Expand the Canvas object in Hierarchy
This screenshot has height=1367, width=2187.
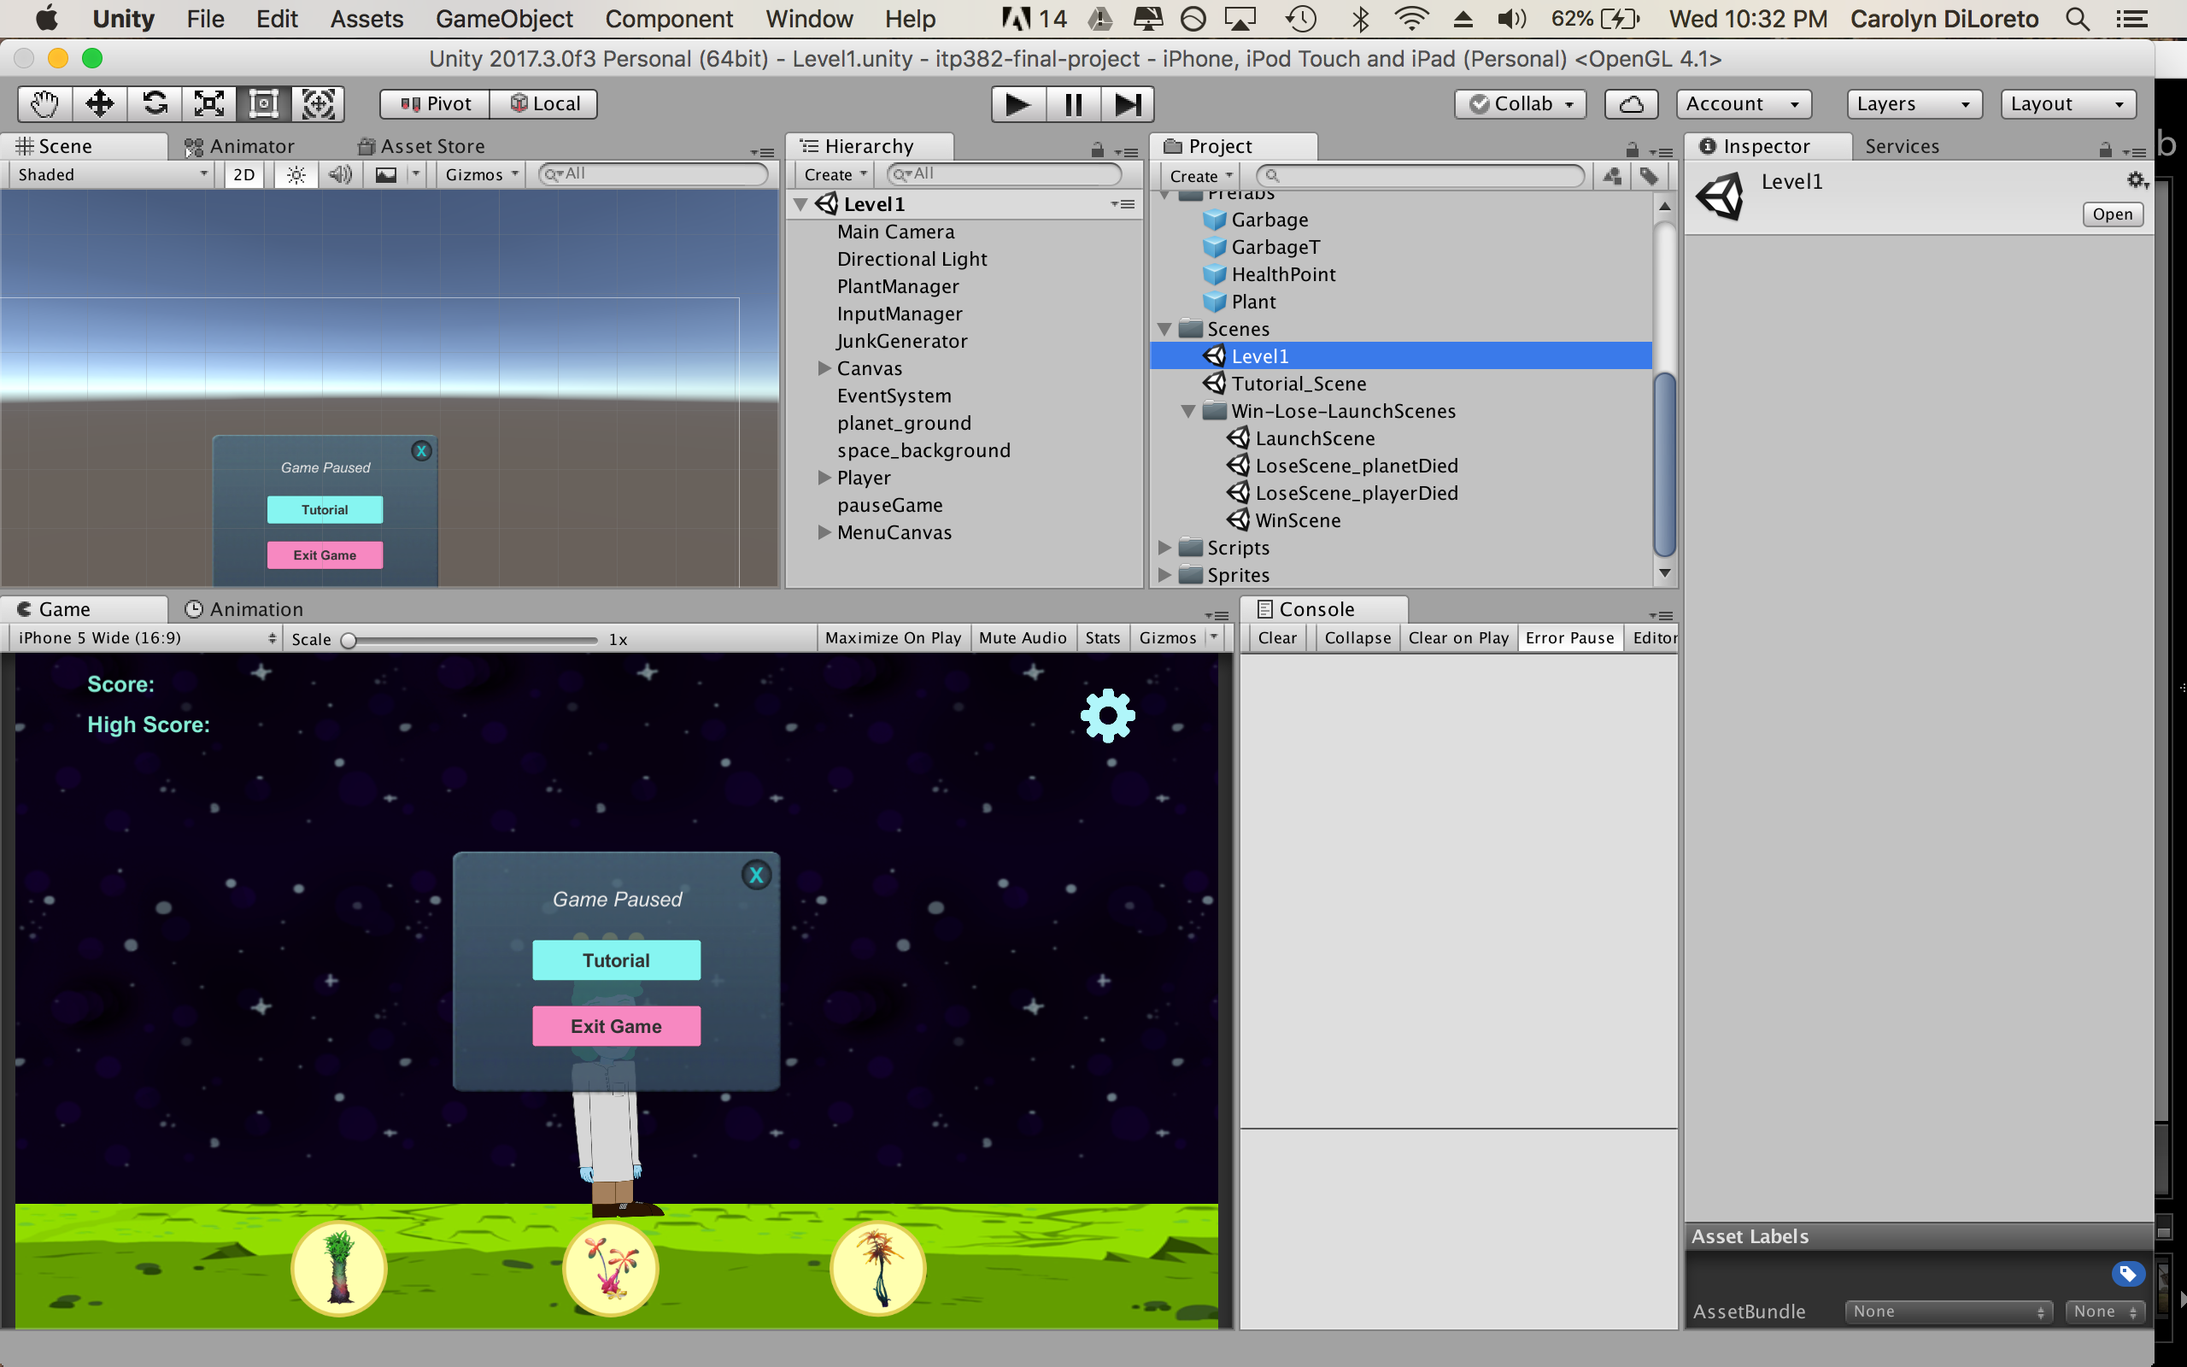pos(824,368)
